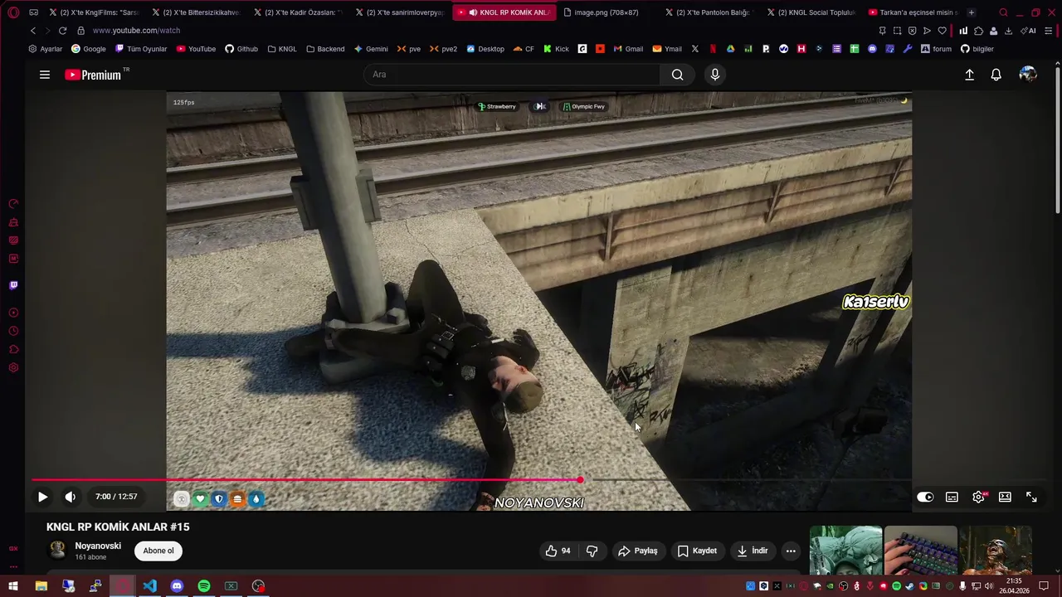The width and height of the screenshot is (1062, 597).
Task: Enter fullscreen mode on the video
Action: pyautogui.click(x=1031, y=497)
